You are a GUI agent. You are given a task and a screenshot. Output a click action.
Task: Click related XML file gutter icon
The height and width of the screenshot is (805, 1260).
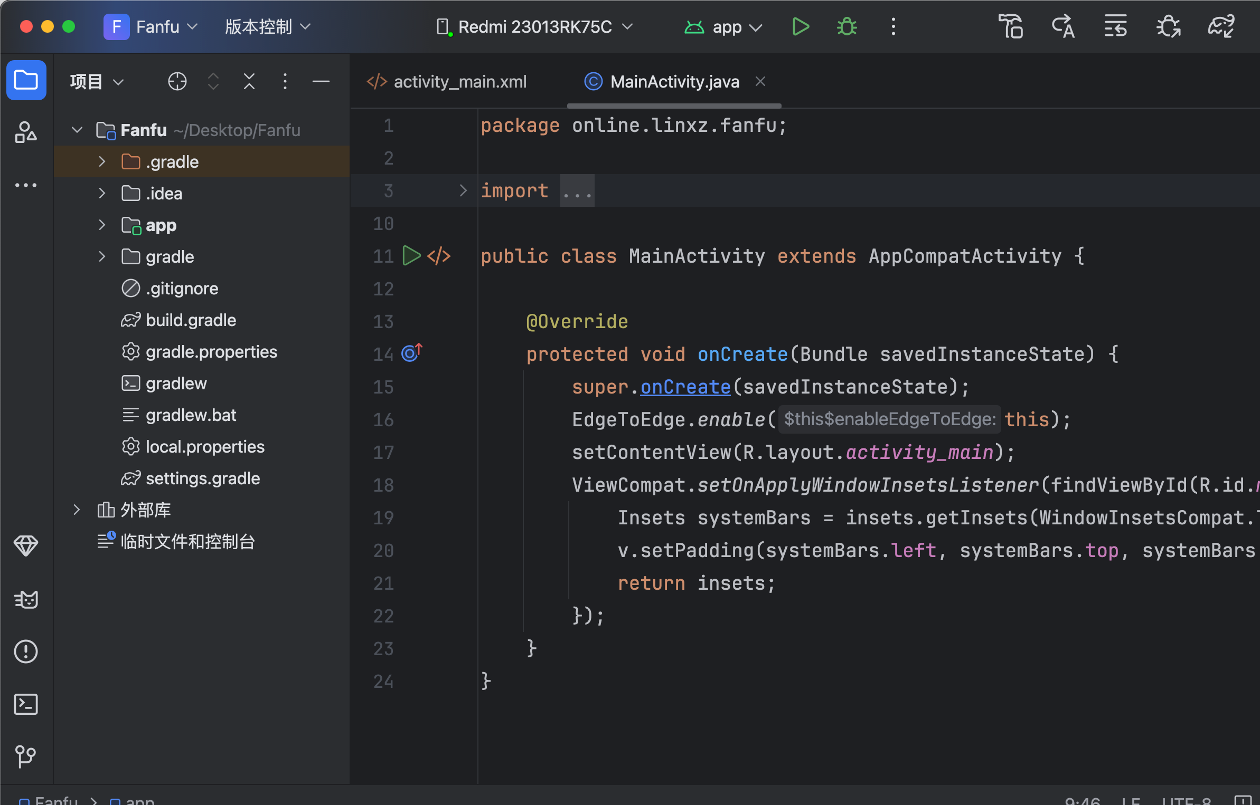[x=439, y=256]
